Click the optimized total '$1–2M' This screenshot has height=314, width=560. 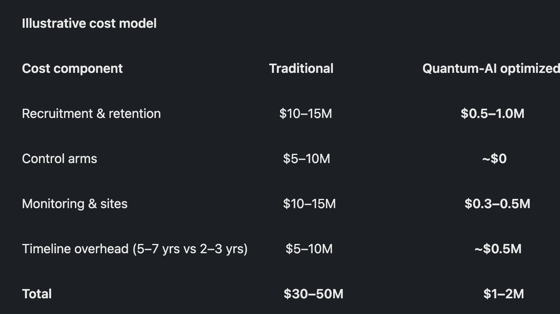[504, 294]
